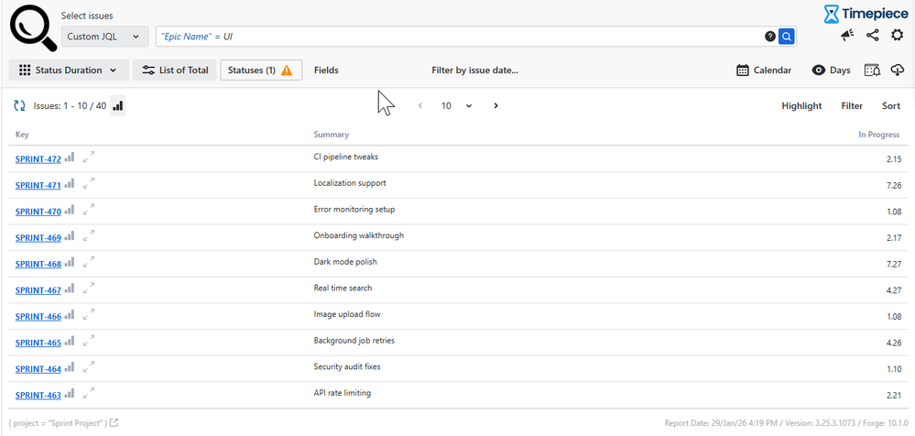Click the 7.27 In Progress value
This screenshot has height=436, width=915.
(x=893, y=265)
